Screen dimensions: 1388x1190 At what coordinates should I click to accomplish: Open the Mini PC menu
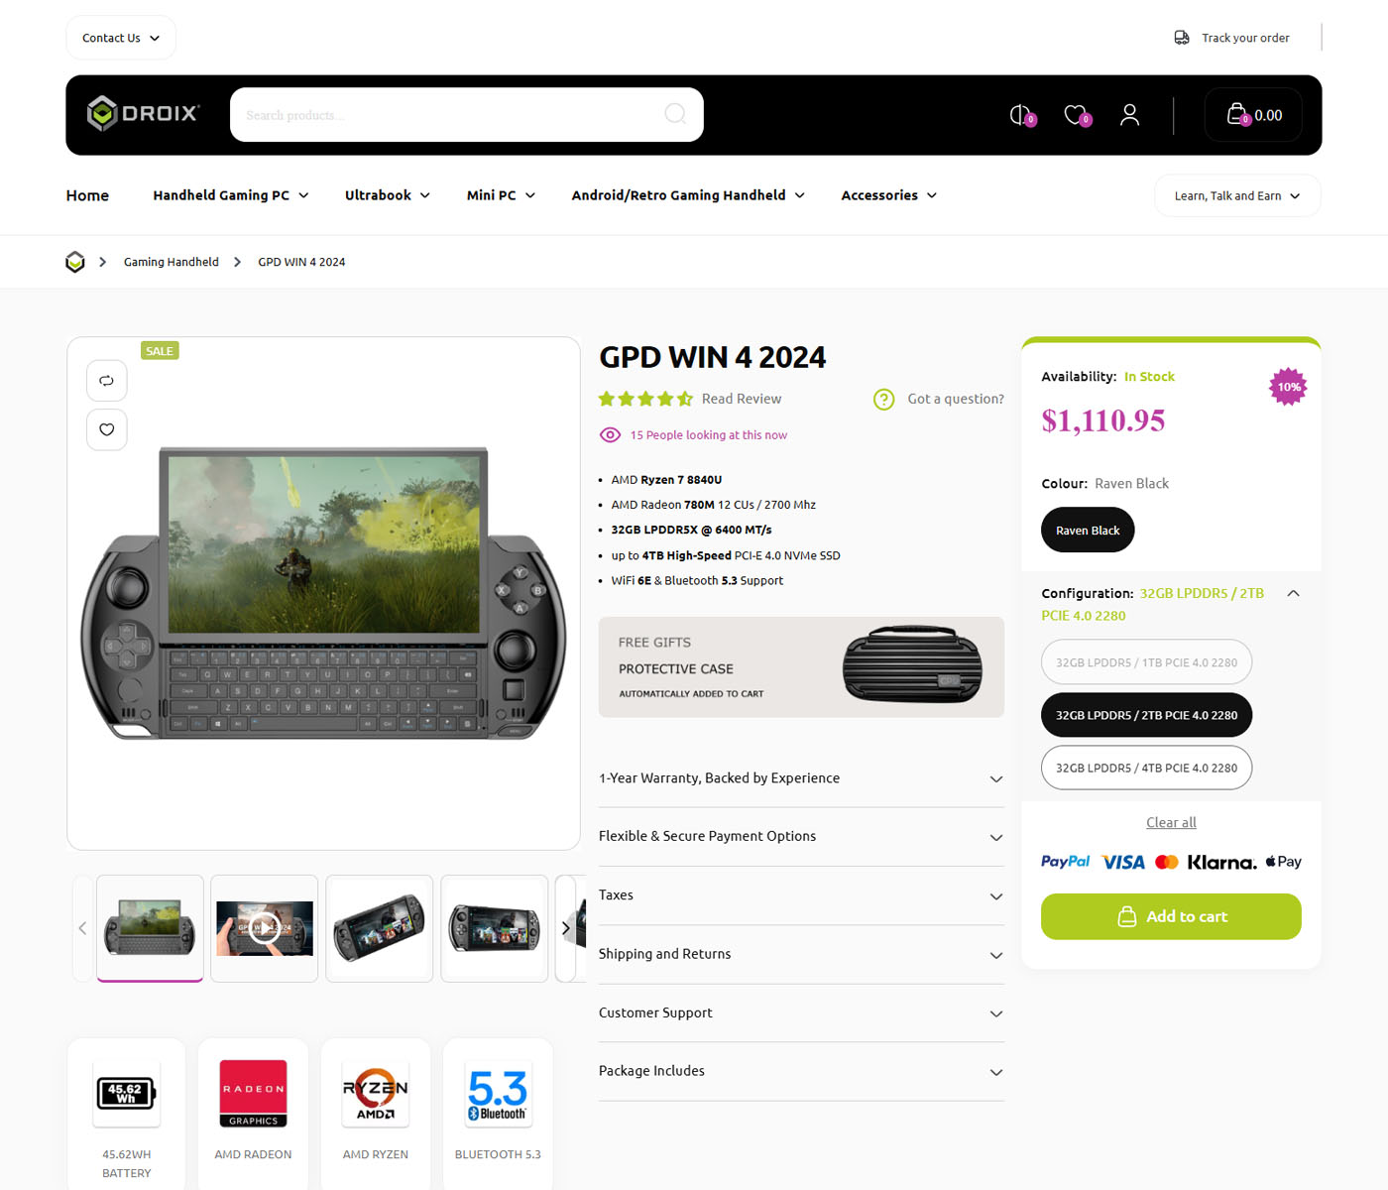coord(501,195)
